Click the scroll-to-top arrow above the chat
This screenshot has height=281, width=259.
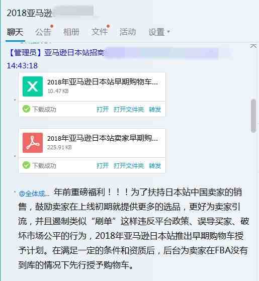pyautogui.click(x=253, y=46)
